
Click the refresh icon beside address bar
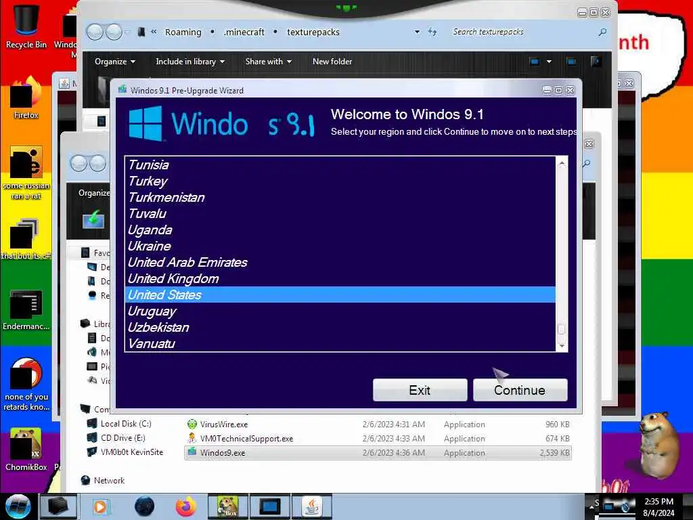(432, 32)
